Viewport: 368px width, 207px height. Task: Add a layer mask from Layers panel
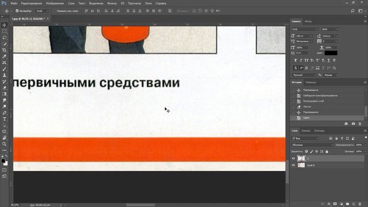coord(335,204)
